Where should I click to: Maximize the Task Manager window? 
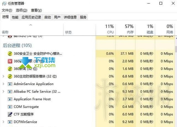point(161,3)
